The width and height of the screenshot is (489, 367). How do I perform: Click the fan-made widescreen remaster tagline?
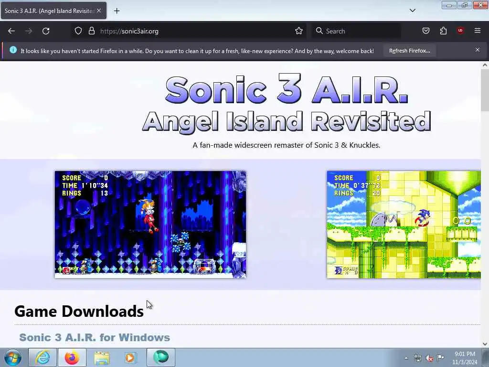point(287,145)
